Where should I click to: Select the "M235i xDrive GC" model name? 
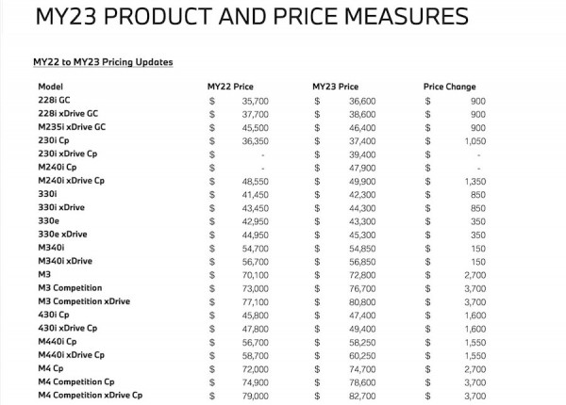pyautogui.click(x=72, y=126)
